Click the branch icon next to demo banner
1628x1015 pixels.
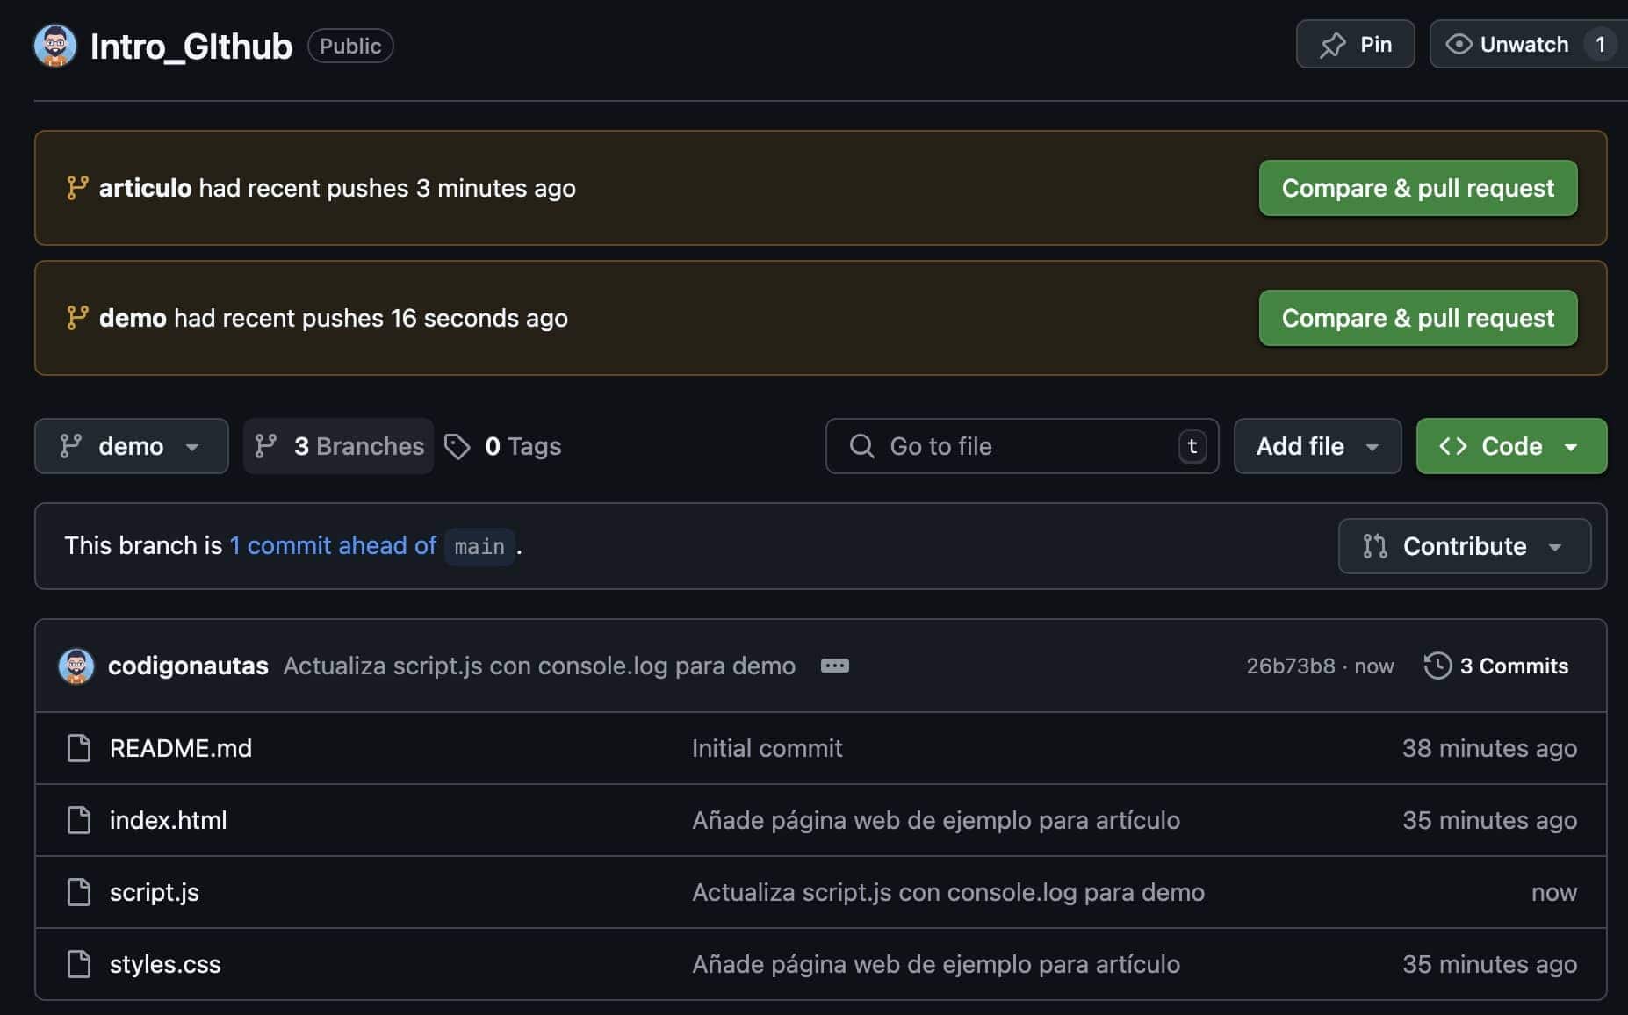[x=77, y=318]
